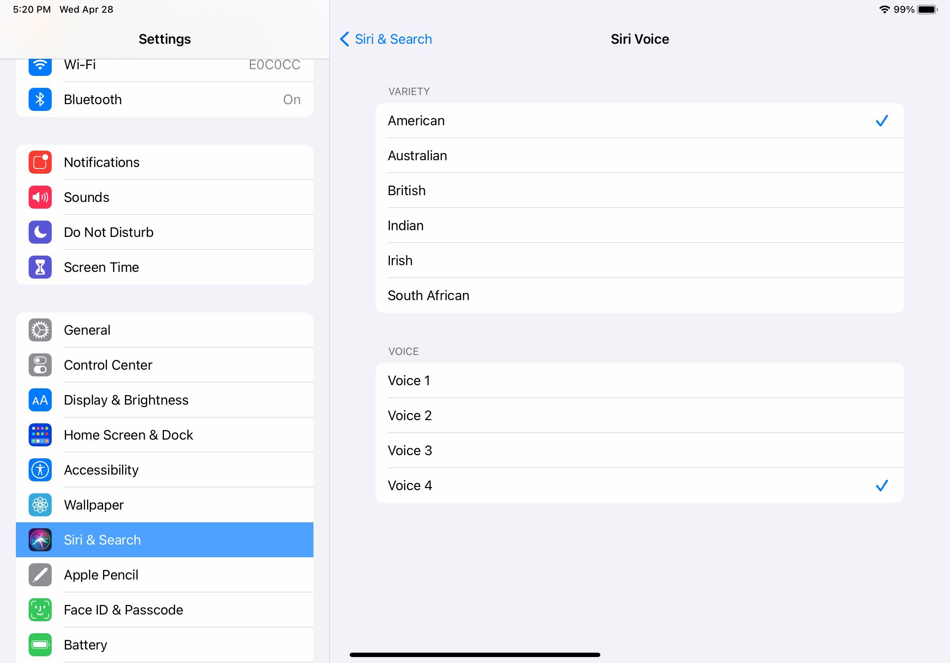
Task: Tap the status bar time 5:20 PM
Action: tap(32, 10)
